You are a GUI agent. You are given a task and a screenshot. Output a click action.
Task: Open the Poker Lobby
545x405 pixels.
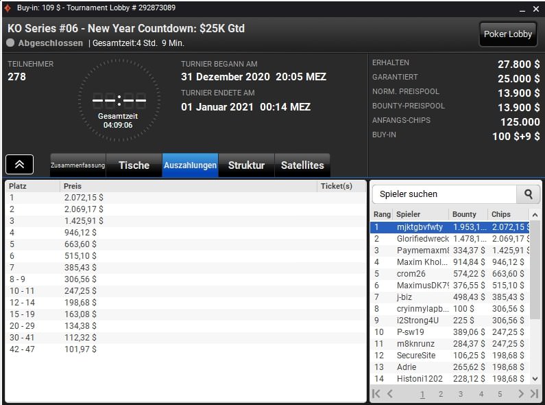pyautogui.click(x=507, y=34)
